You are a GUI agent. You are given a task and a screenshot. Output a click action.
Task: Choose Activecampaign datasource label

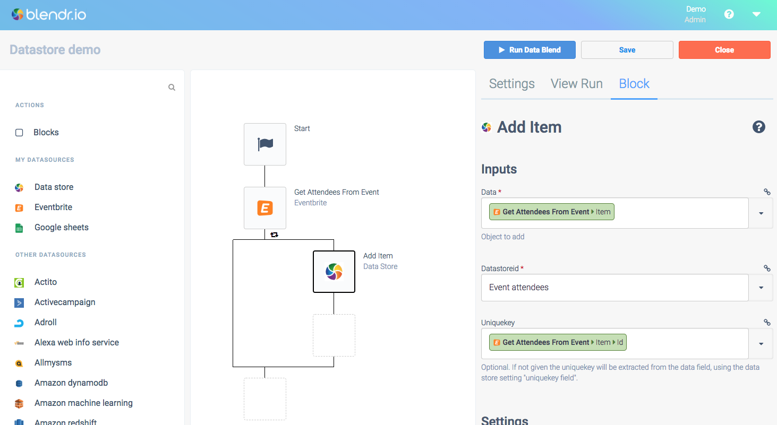click(x=65, y=302)
